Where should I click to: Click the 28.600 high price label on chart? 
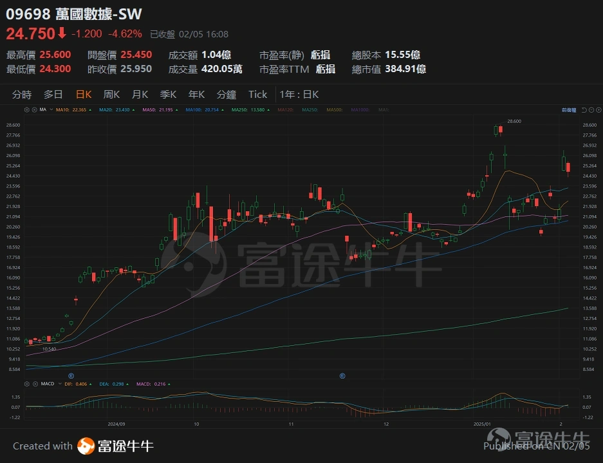click(514, 121)
